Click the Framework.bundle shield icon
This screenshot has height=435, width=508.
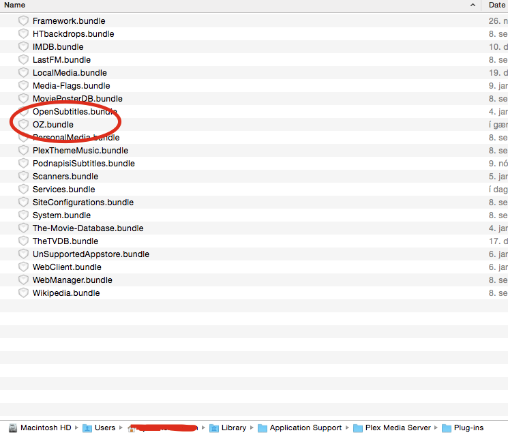click(23, 21)
